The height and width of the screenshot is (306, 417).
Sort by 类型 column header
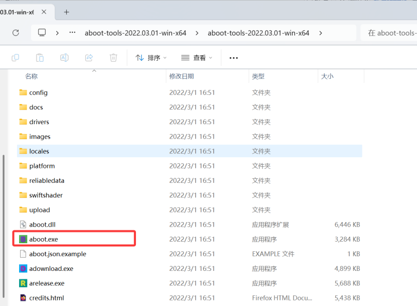258,76
